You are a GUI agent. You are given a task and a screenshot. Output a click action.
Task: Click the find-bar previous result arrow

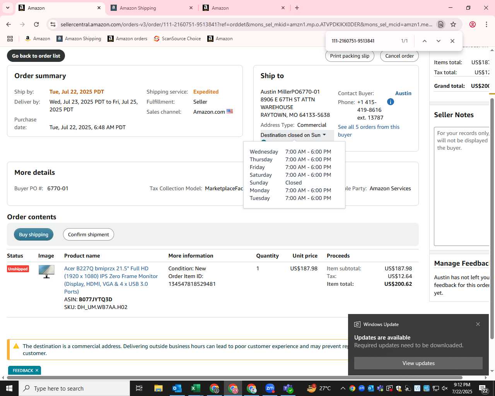[424, 41]
